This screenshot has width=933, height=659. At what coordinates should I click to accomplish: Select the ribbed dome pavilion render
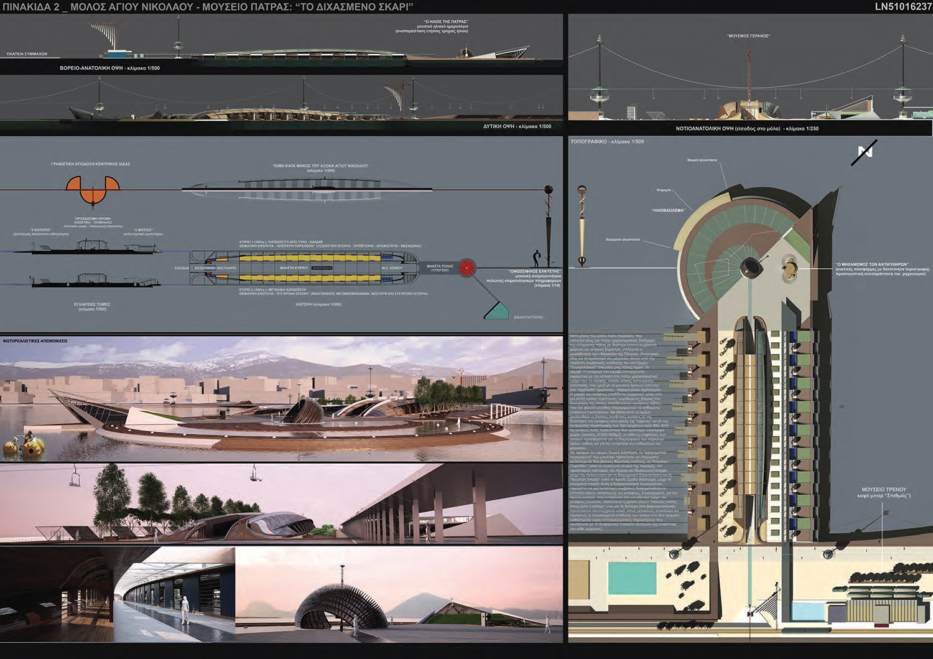(399, 594)
